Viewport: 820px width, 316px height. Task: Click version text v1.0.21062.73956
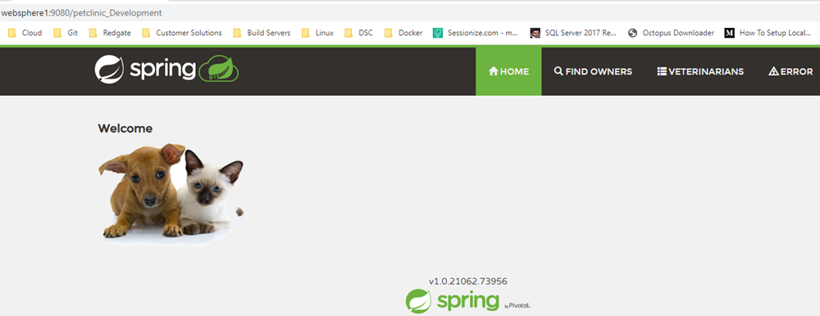click(x=467, y=282)
